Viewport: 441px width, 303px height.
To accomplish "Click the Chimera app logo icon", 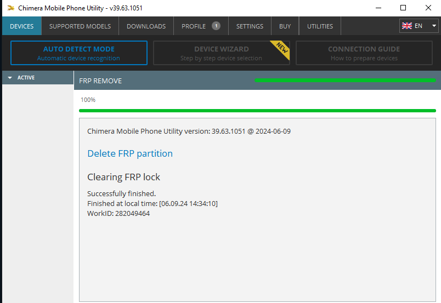I will coord(10,8).
